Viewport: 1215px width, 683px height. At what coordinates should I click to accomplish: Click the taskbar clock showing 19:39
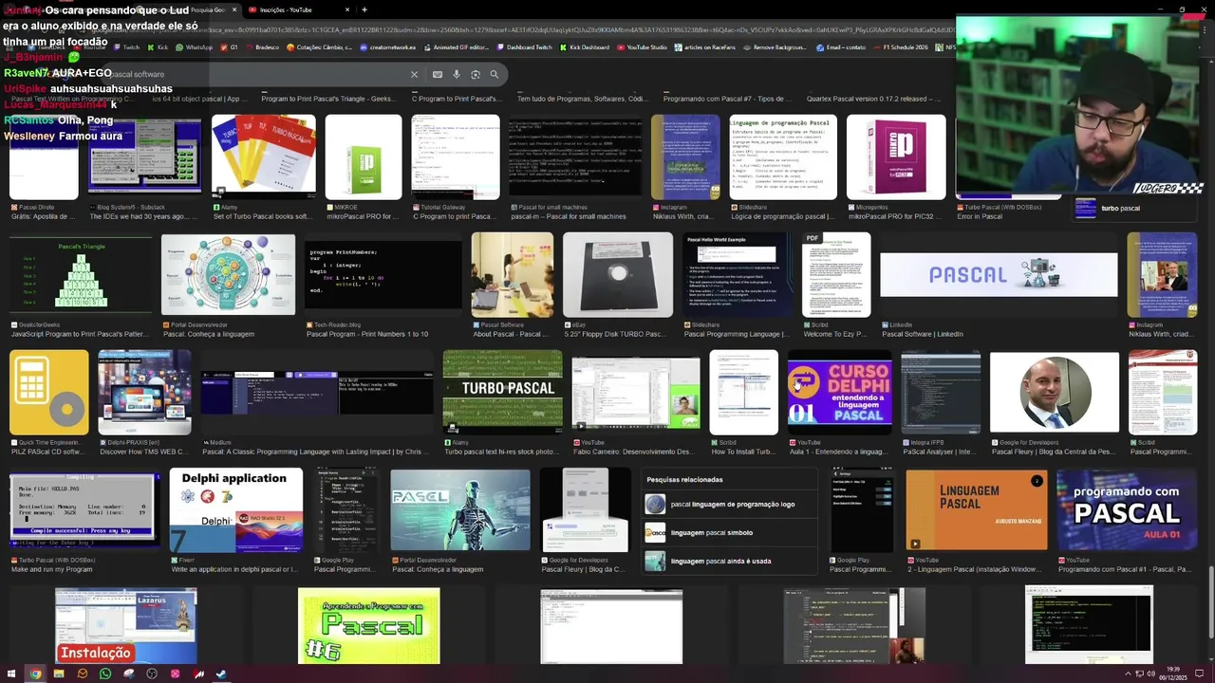[1173, 674]
